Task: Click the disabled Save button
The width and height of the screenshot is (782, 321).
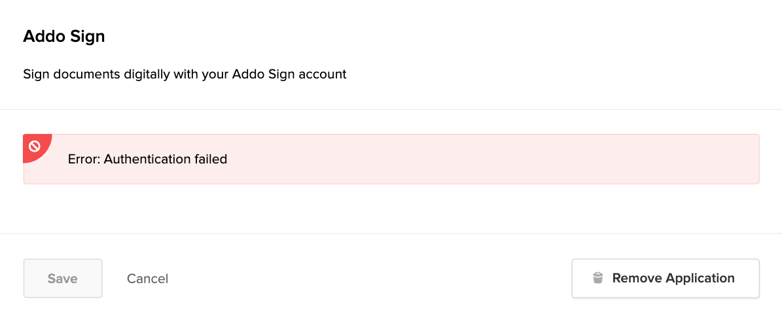Action: pyautogui.click(x=63, y=279)
